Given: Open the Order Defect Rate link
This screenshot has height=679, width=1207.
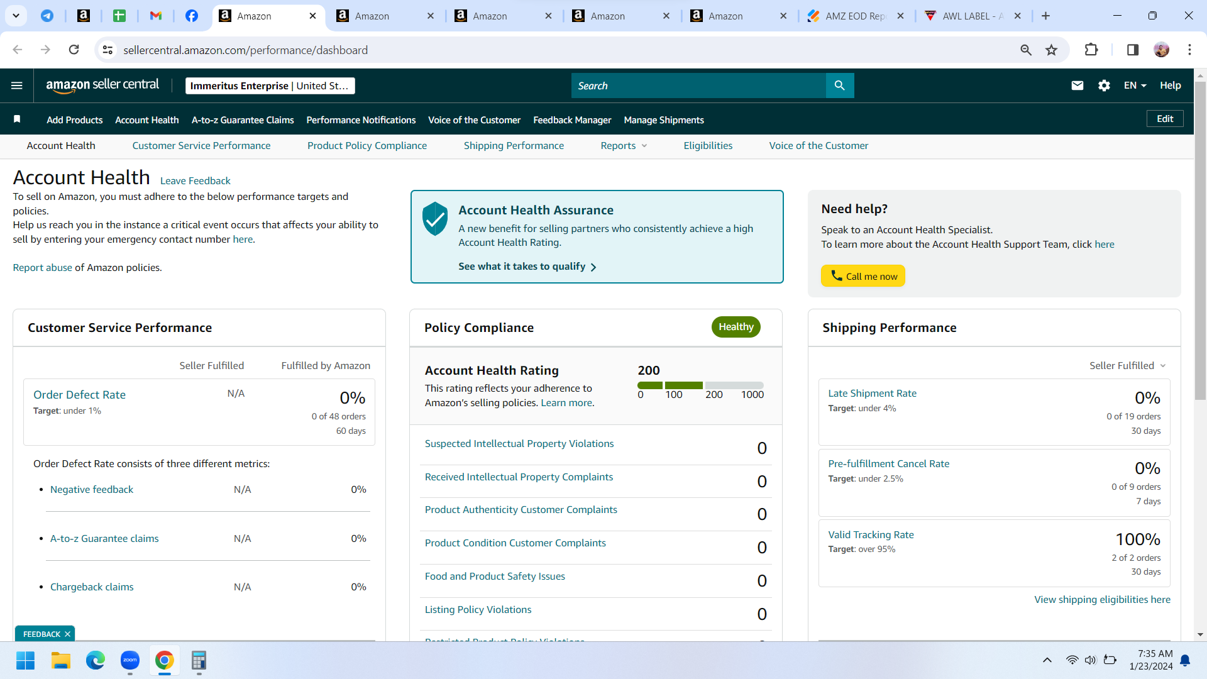Looking at the screenshot, I should 79,395.
